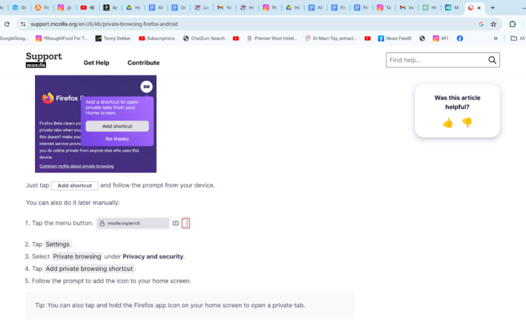Open the browser Extensions puzzle icon

[512, 24]
